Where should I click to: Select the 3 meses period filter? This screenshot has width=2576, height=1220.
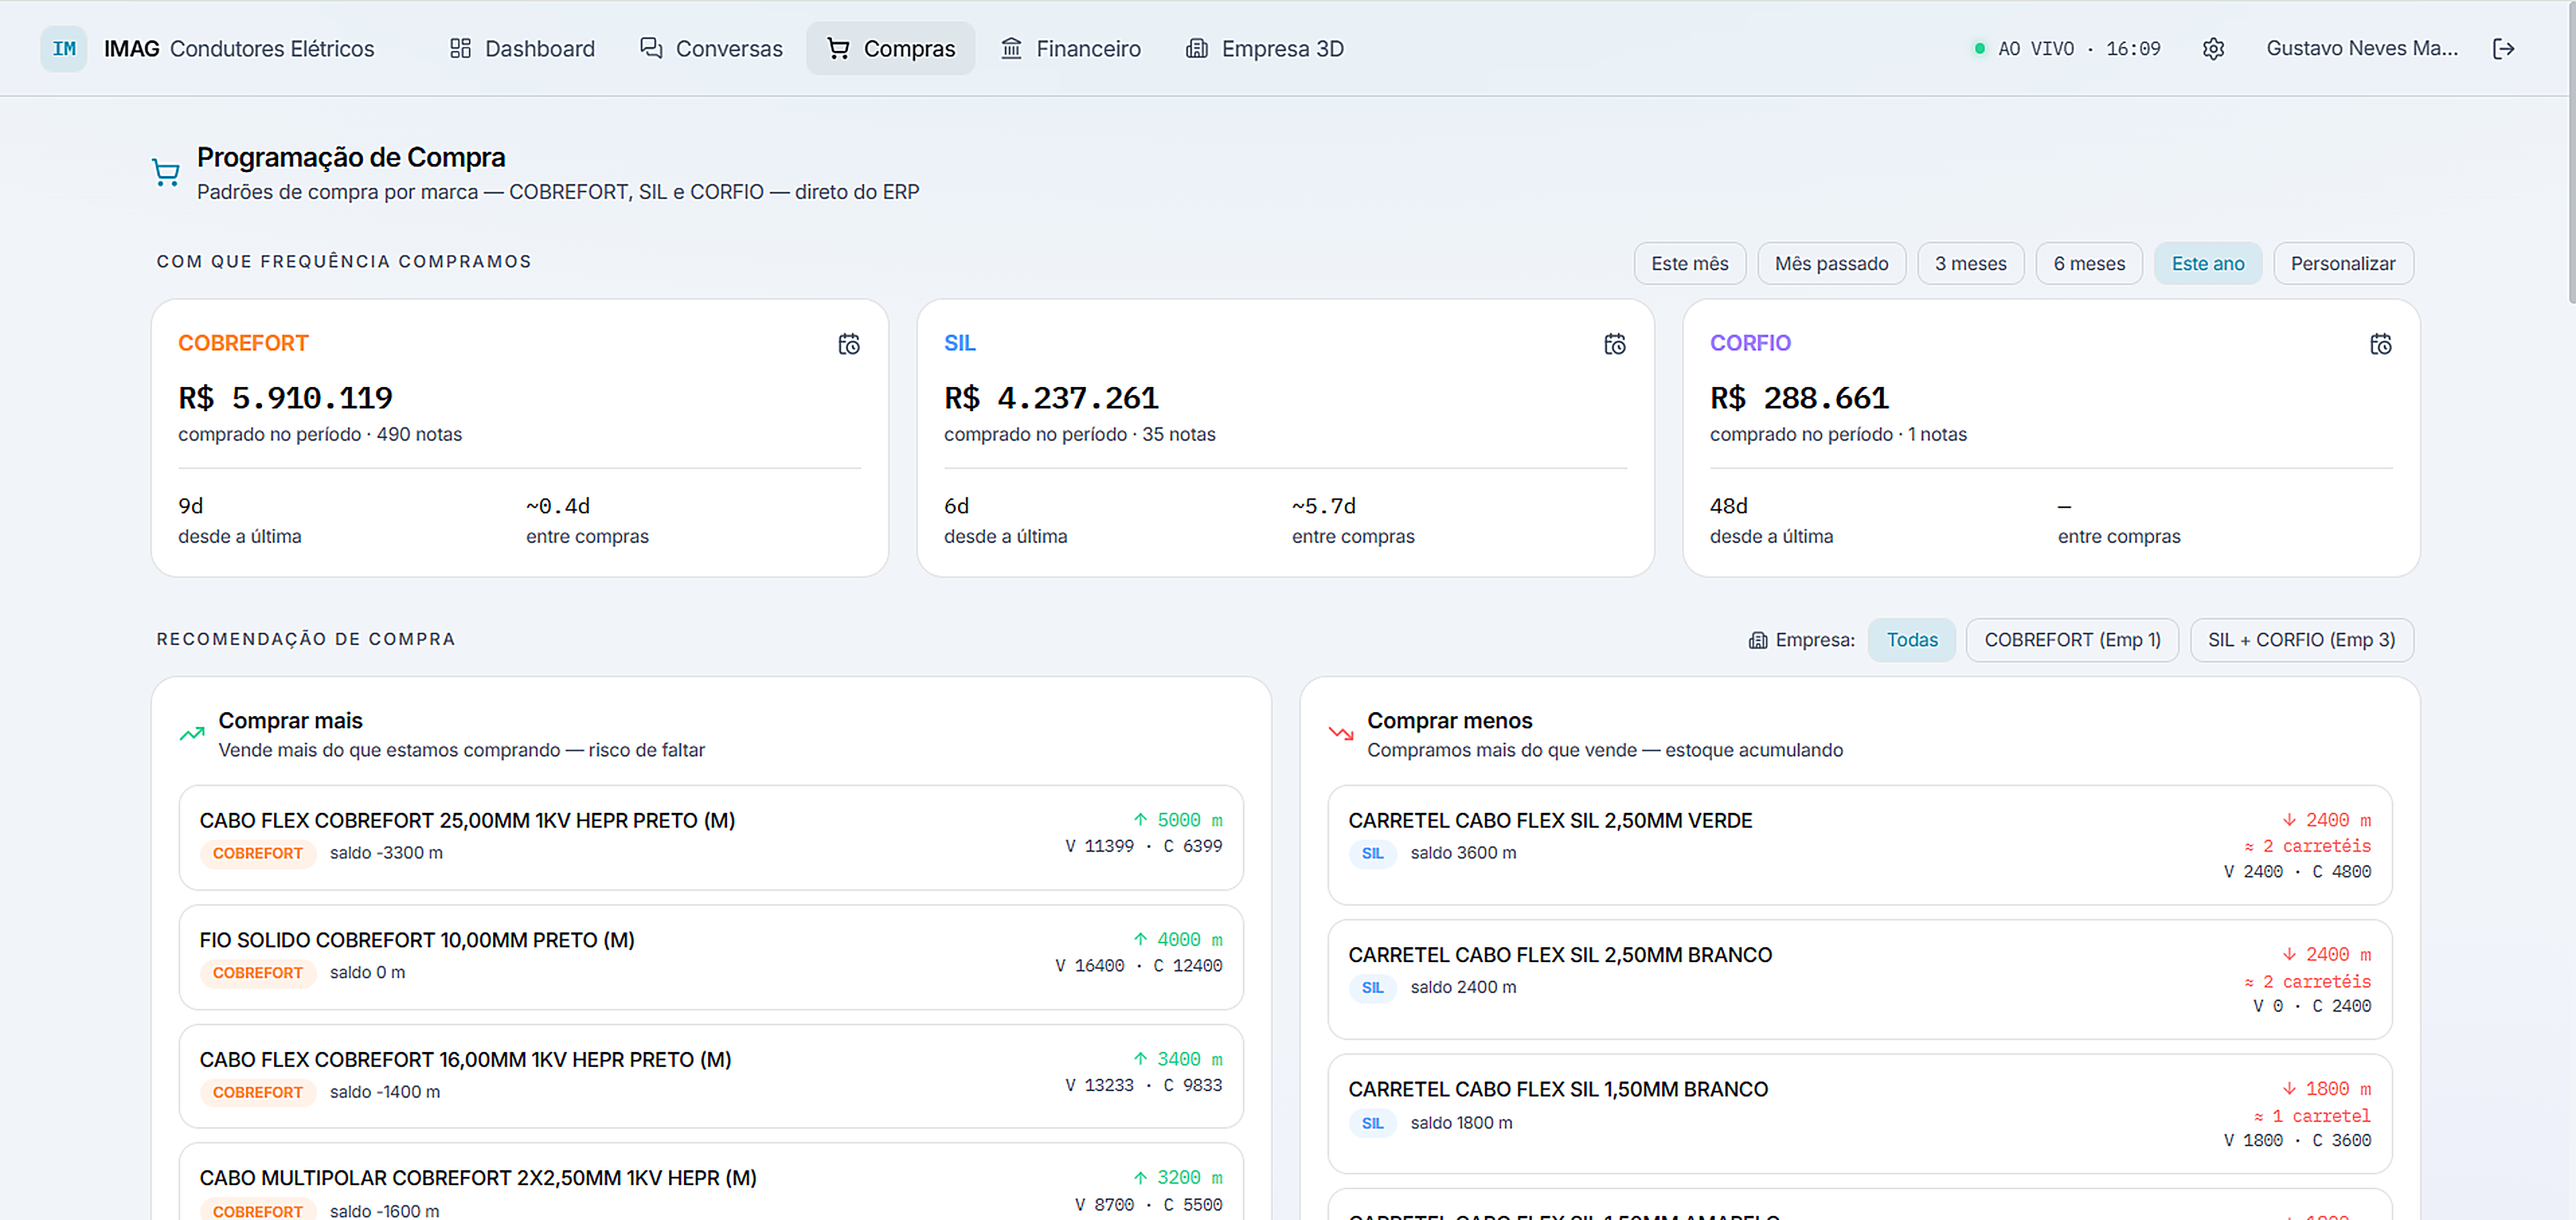[1970, 263]
